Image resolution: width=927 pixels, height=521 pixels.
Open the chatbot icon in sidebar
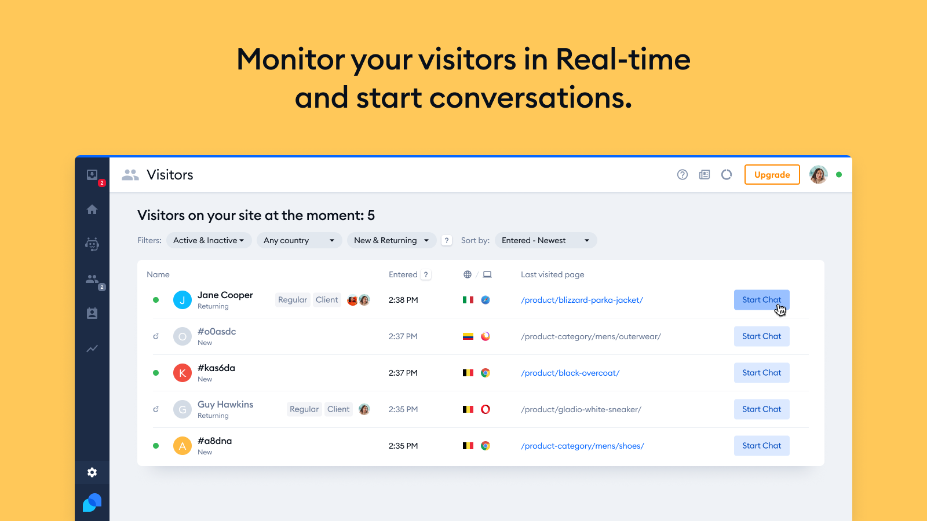tap(92, 244)
